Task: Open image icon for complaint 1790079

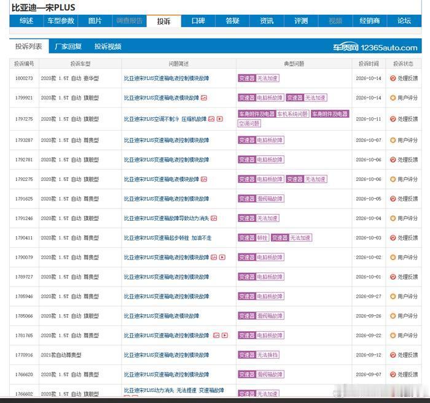Action: [x=214, y=258]
